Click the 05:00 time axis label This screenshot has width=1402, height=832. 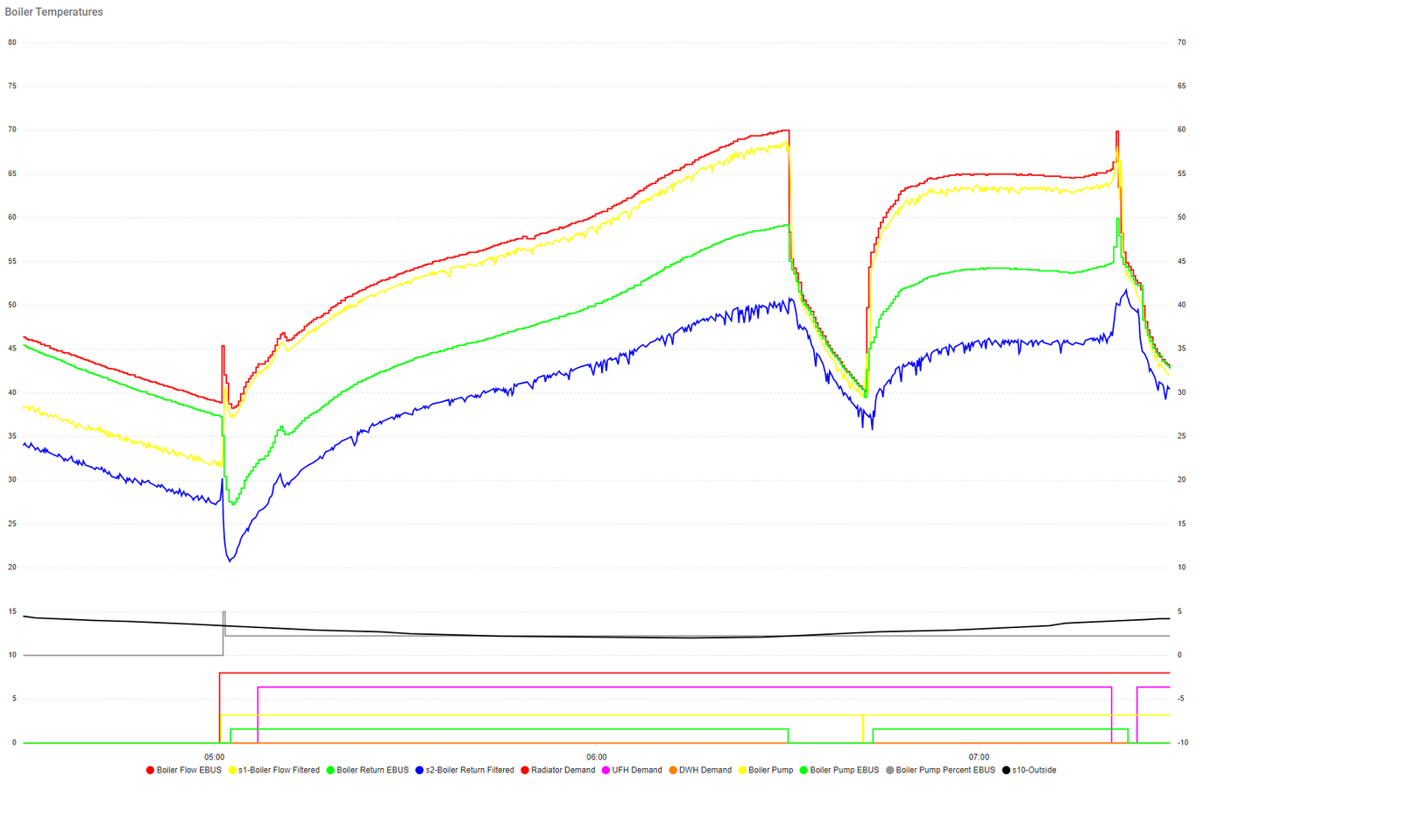coord(215,757)
